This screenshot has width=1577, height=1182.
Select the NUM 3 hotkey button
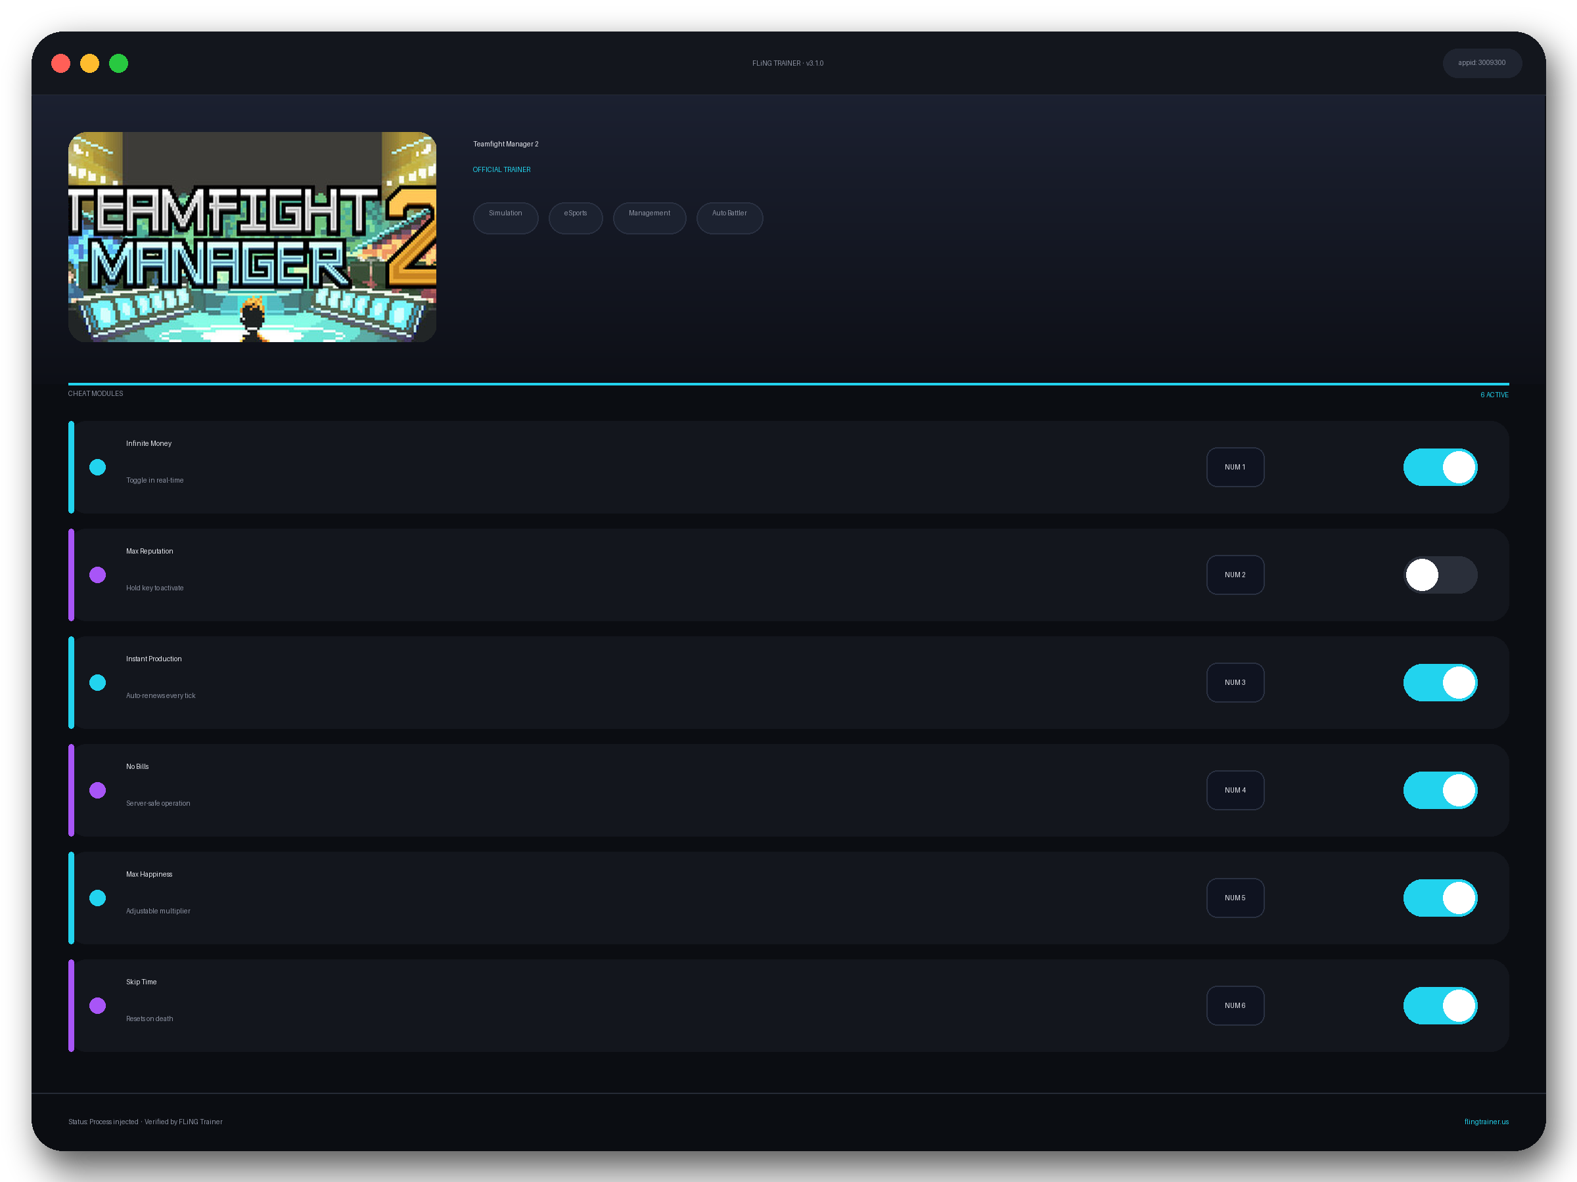tap(1235, 682)
